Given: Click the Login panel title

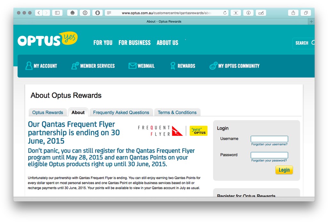Looking at the screenshot, I should coord(223,128).
